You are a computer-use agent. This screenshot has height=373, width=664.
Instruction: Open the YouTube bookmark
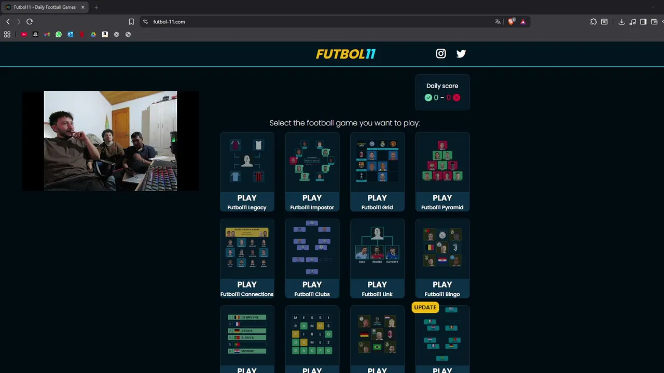pos(24,34)
